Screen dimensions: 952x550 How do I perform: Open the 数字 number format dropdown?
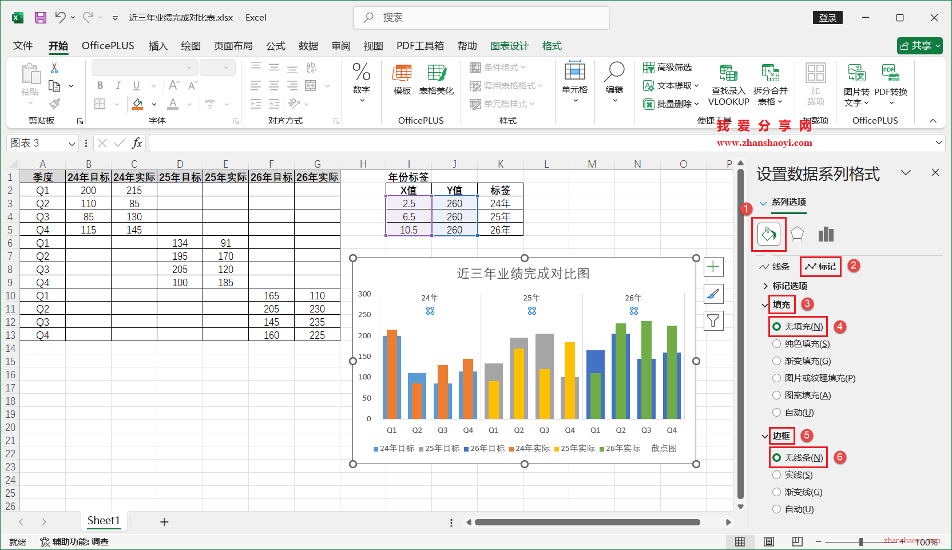(x=362, y=84)
